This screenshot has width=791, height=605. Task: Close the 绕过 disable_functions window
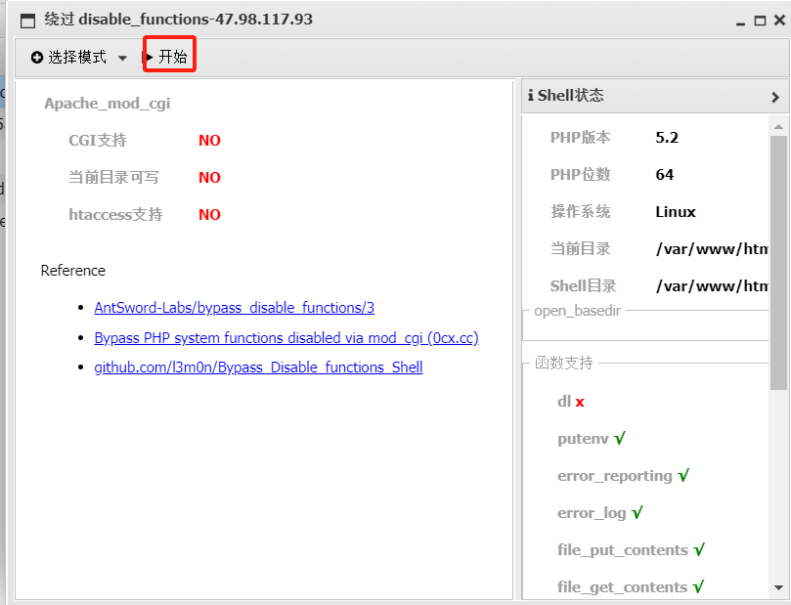click(x=779, y=21)
